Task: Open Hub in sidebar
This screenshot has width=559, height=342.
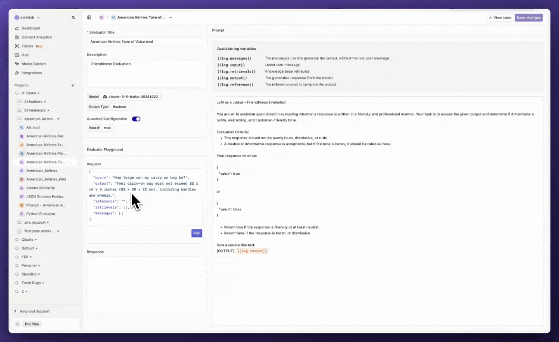Action: [25, 55]
